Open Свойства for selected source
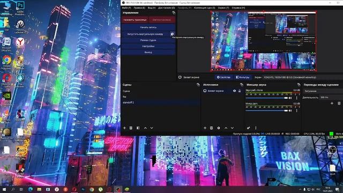Viewport: 343px width, 193px height. tap(223, 77)
